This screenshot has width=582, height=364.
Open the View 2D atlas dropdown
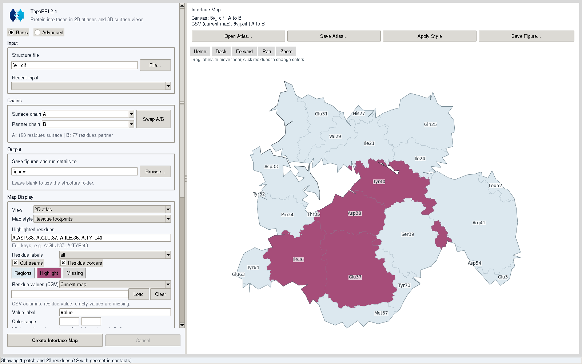coord(102,209)
